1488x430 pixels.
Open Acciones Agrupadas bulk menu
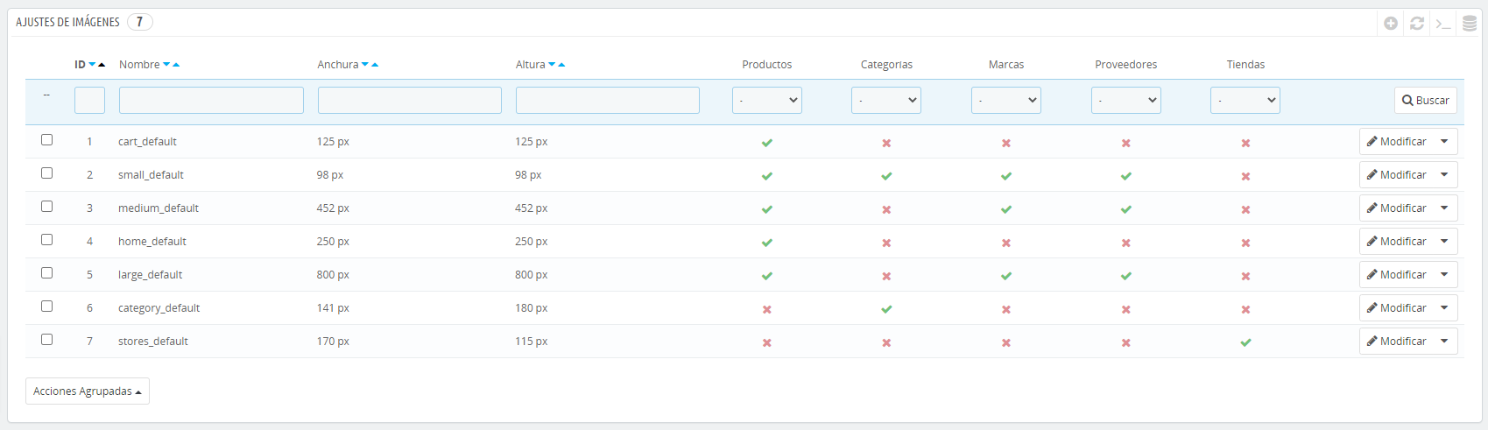[88, 391]
